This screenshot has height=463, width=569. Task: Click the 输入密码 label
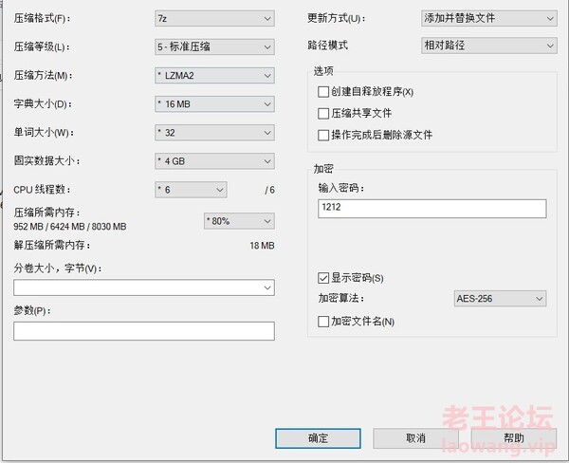point(341,188)
